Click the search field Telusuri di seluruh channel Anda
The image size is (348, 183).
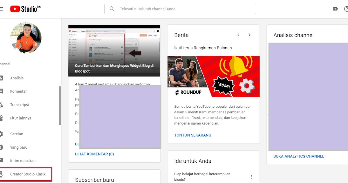coord(180,9)
